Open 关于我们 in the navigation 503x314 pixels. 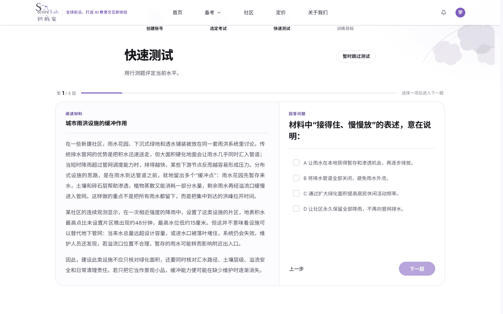(x=318, y=13)
